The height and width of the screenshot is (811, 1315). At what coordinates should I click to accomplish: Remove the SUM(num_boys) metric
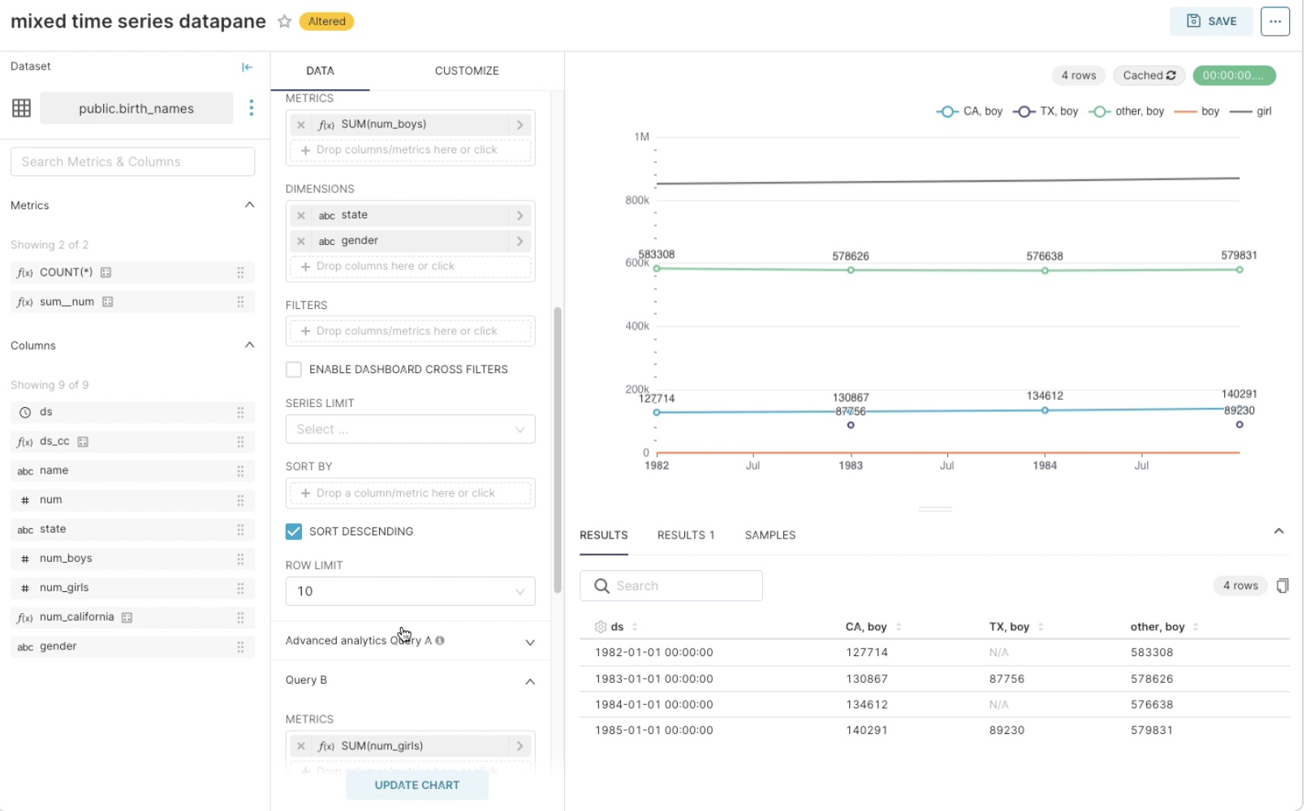coord(301,125)
